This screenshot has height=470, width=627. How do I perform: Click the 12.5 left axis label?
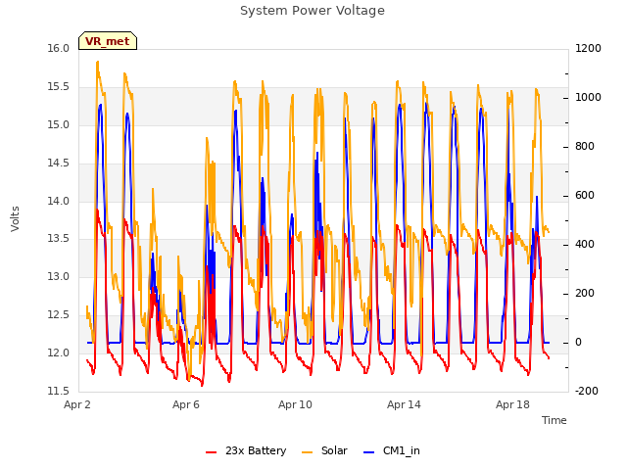59,315
